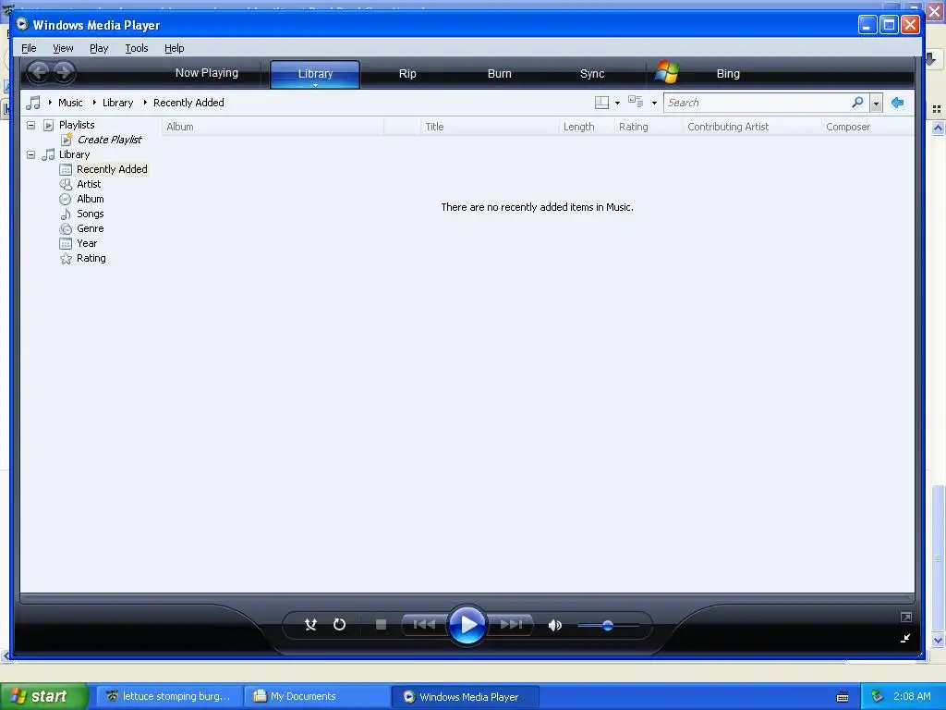Screen dimensions: 946x710
Task: Switch to the Rip tab
Action: point(407,74)
